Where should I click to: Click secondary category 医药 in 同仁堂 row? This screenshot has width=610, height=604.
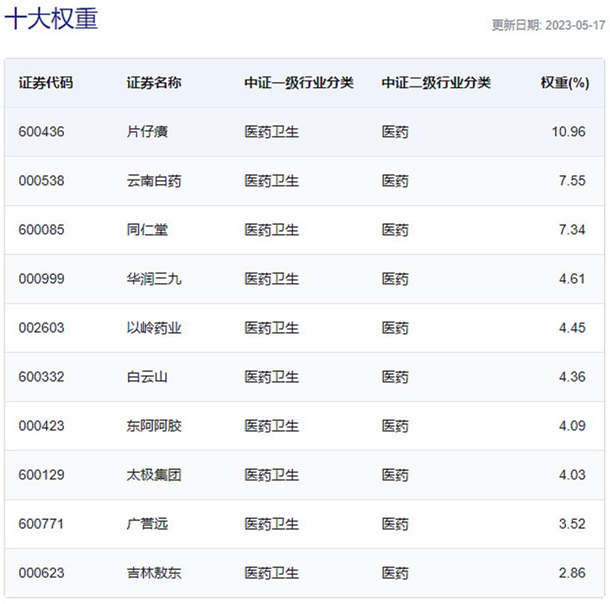coord(395,230)
